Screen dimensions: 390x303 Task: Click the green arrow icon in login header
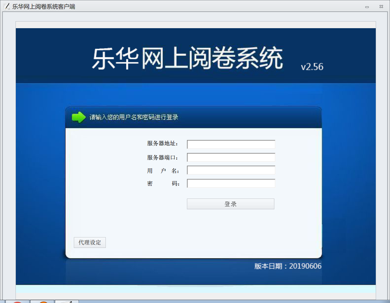click(79, 117)
